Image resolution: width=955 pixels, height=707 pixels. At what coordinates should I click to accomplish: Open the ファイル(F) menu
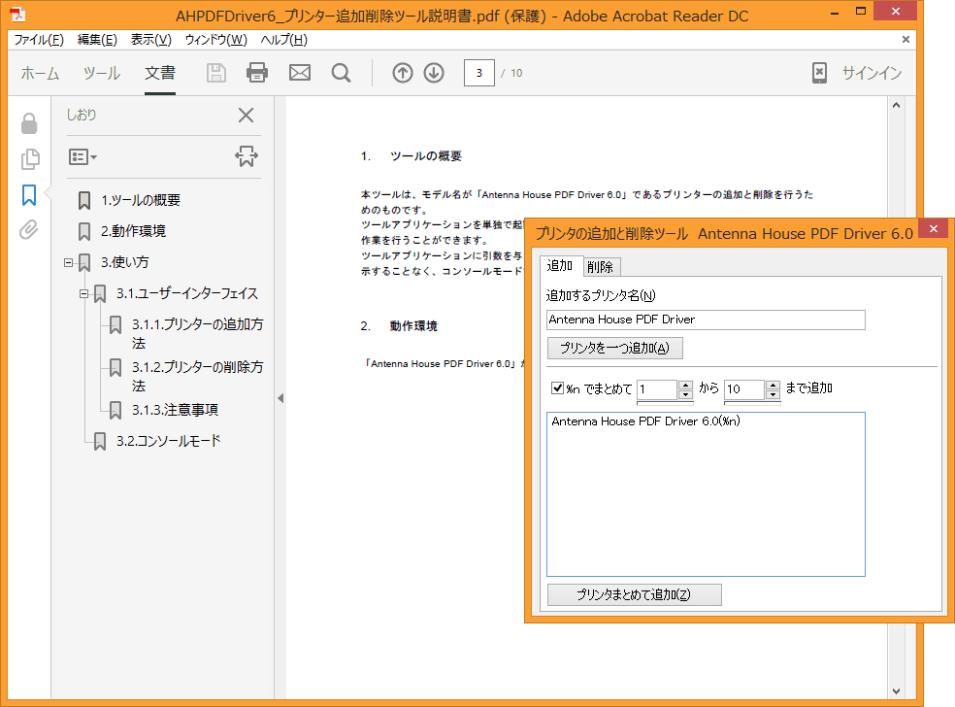[39, 40]
